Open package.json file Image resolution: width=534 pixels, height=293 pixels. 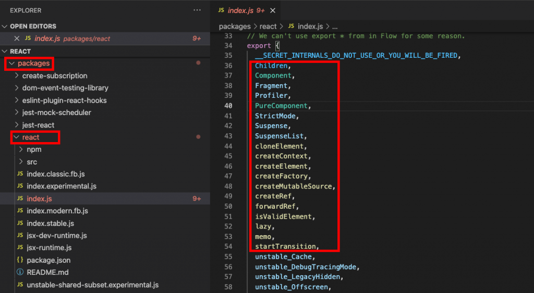[x=48, y=260]
